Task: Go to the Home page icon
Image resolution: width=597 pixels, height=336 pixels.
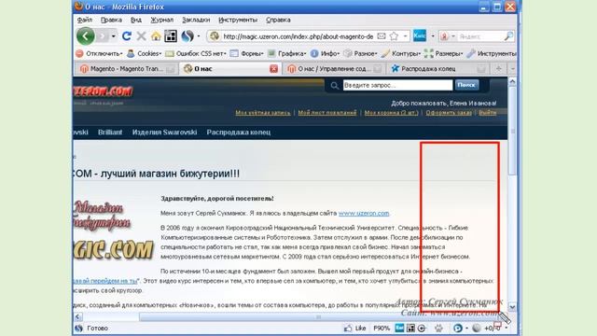Action: coord(156,36)
